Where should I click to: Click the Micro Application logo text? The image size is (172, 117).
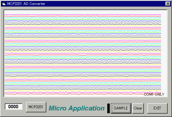click(76, 108)
